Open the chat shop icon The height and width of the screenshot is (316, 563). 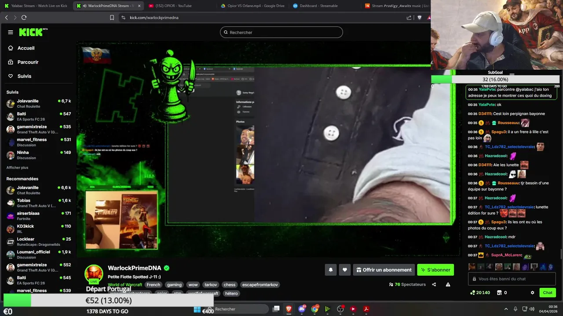[499, 293]
